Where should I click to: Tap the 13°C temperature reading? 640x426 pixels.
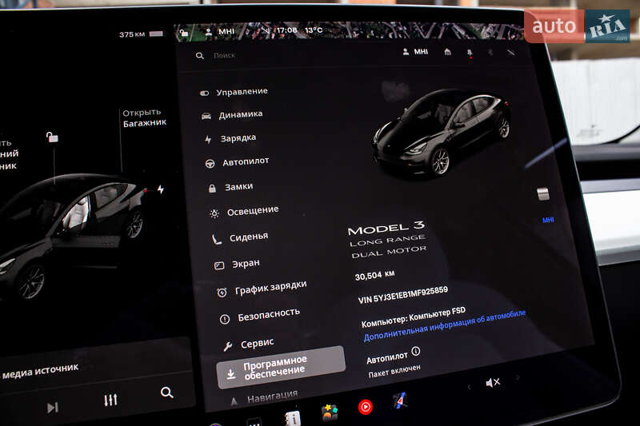pos(314,30)
